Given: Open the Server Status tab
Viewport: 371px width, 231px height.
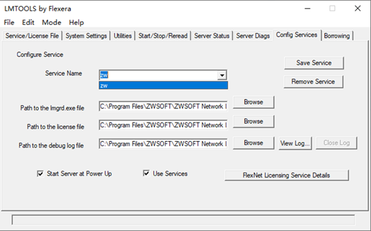Looking at the screenshot, I should 212,36.
